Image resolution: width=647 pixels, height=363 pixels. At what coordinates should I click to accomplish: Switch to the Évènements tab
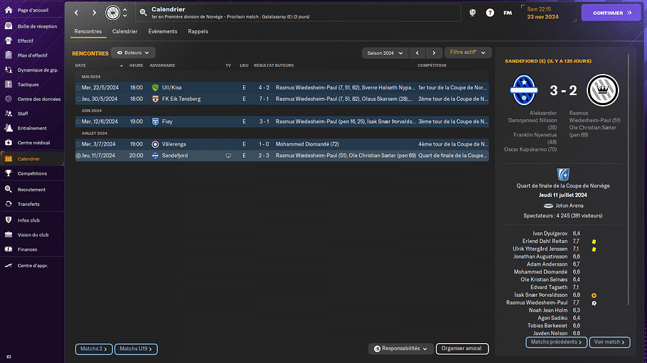point(163,31)
